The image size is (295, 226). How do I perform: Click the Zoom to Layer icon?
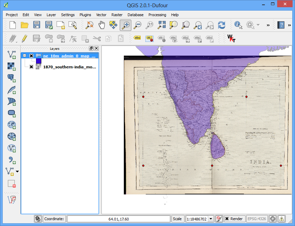(x=186, y=25)
